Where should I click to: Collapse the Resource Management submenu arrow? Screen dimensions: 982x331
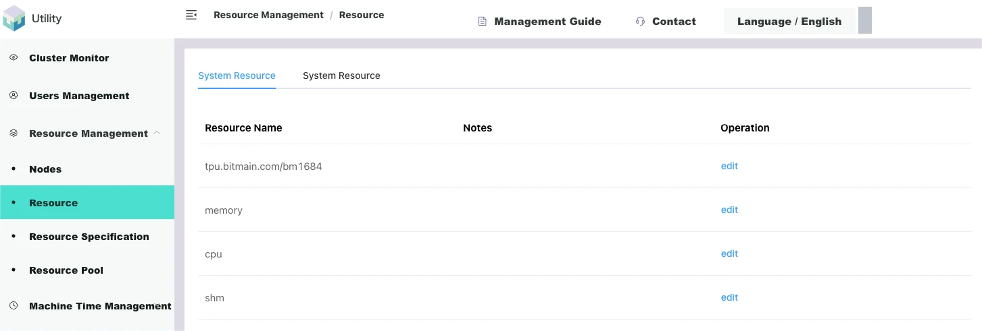(x=157, y=133)
